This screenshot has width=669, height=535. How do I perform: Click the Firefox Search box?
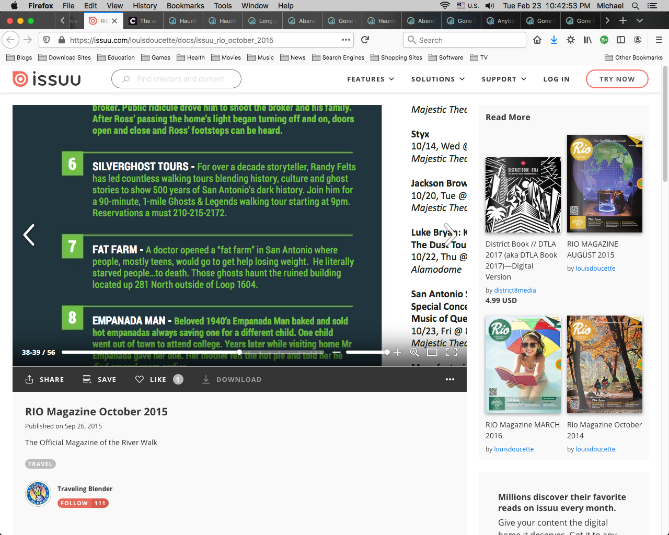tap(465, 40)
